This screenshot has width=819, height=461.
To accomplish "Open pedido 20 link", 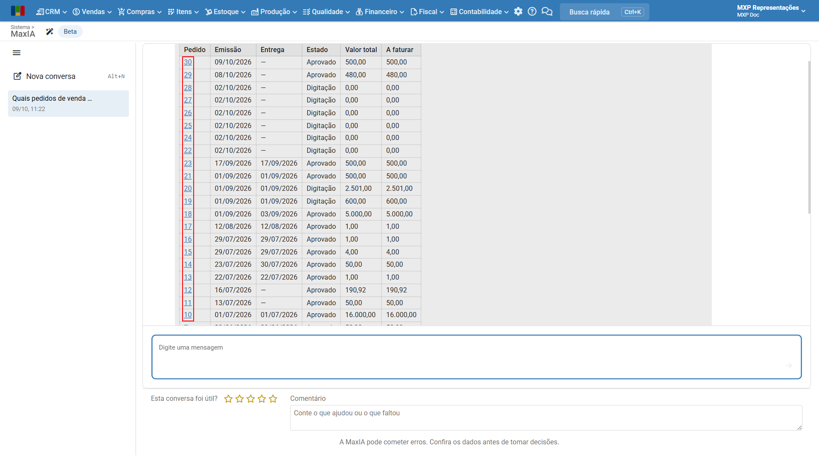I will (x=188, y=189).
